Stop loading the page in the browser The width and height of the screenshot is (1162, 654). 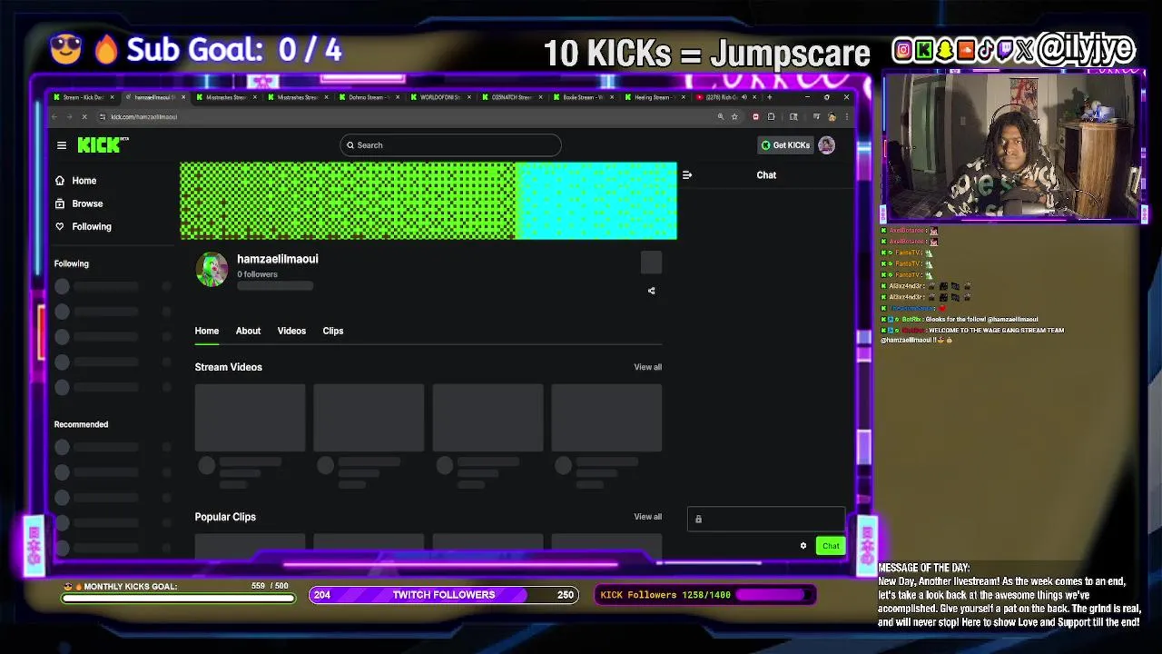(84, 116)
